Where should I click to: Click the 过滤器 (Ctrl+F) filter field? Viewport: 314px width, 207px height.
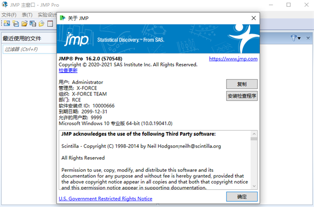30,49
